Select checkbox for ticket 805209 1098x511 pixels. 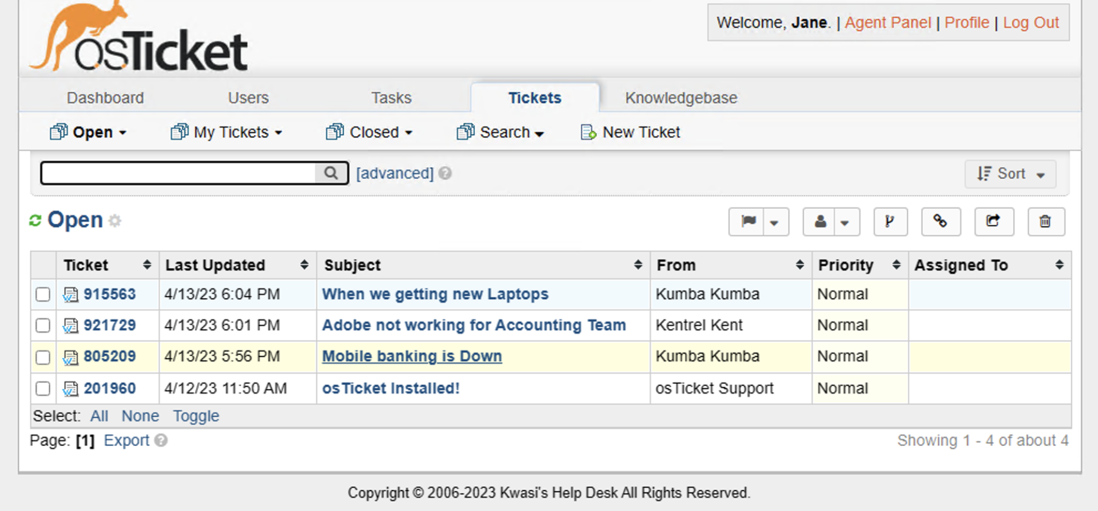(43, 357)
